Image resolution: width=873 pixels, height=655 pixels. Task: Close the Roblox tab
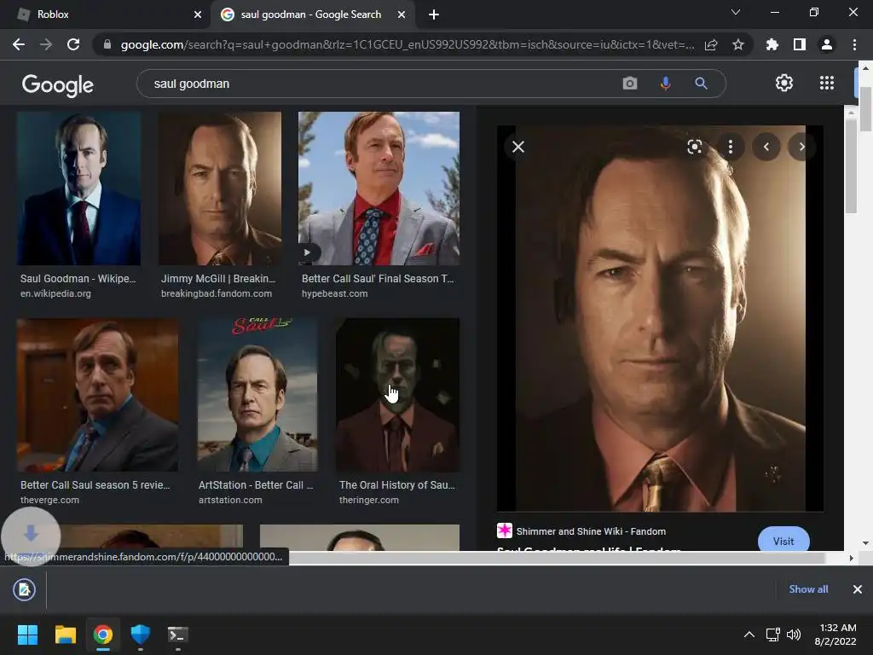(x=198, y=14)
